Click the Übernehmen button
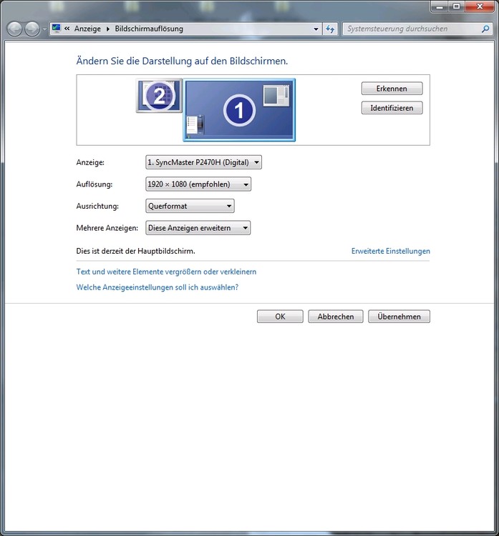This screenshot has width=499, height=536. coord(399,317)
